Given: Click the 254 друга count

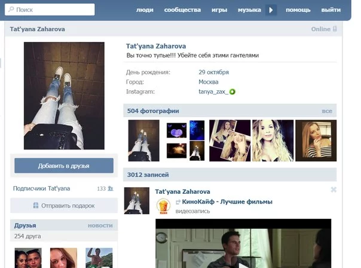Looking at the screenshot, I should (x=27, y=236).
